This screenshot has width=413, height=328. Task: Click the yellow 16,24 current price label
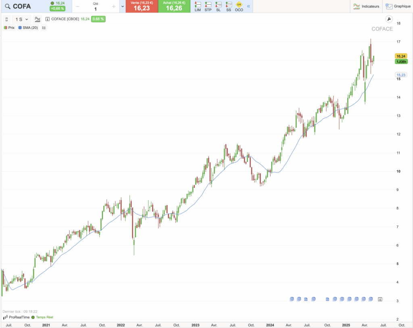(401, 56)
